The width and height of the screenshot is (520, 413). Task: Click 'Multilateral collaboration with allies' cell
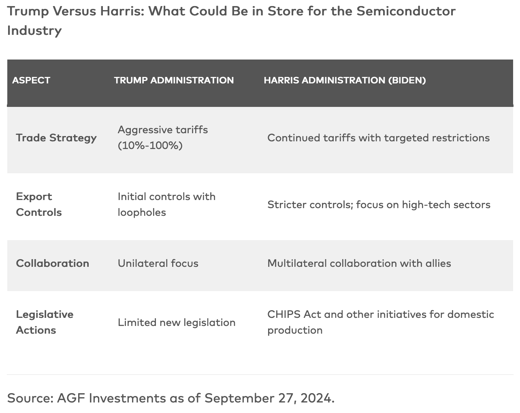click(359, 263)
